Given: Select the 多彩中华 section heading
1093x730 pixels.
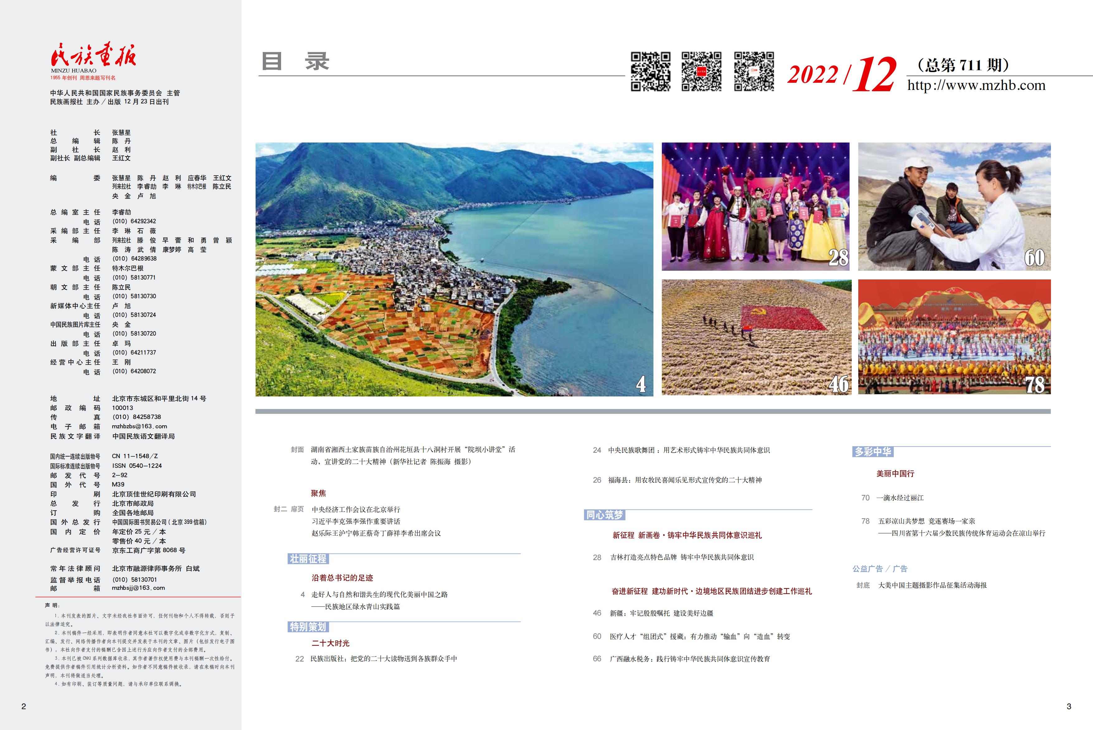Looking at the screenshot, I should point(873,452).
